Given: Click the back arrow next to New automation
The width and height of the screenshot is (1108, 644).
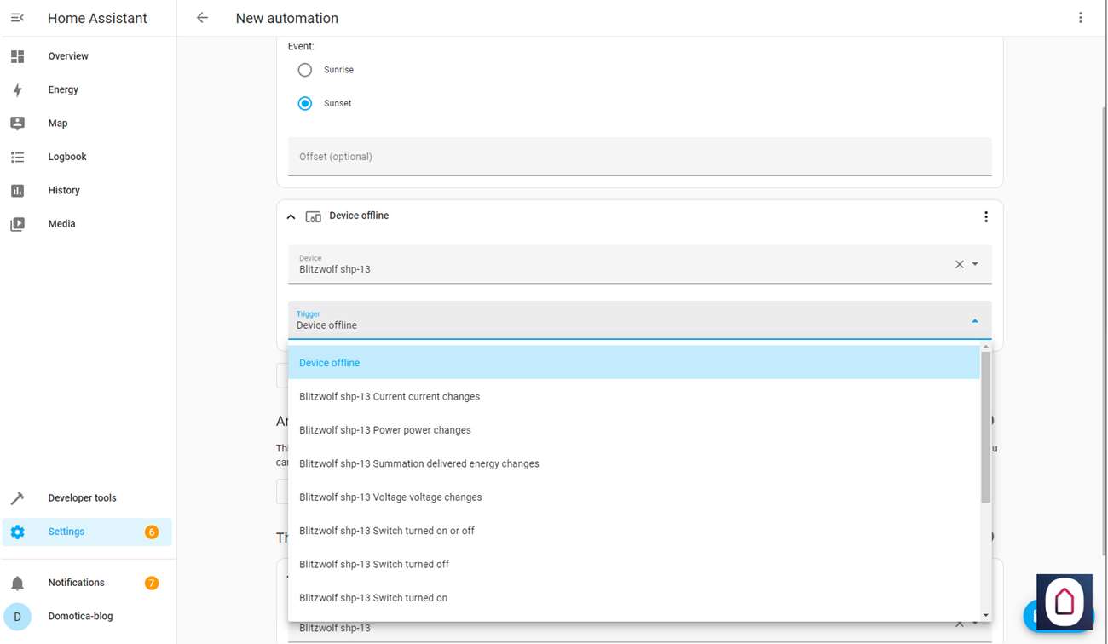Looking at the screenshot, I should (202, 18).
